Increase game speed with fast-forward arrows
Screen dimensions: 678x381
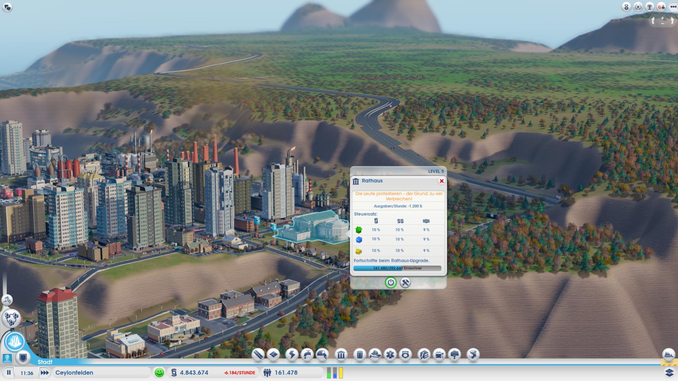(x=45, y=373)
